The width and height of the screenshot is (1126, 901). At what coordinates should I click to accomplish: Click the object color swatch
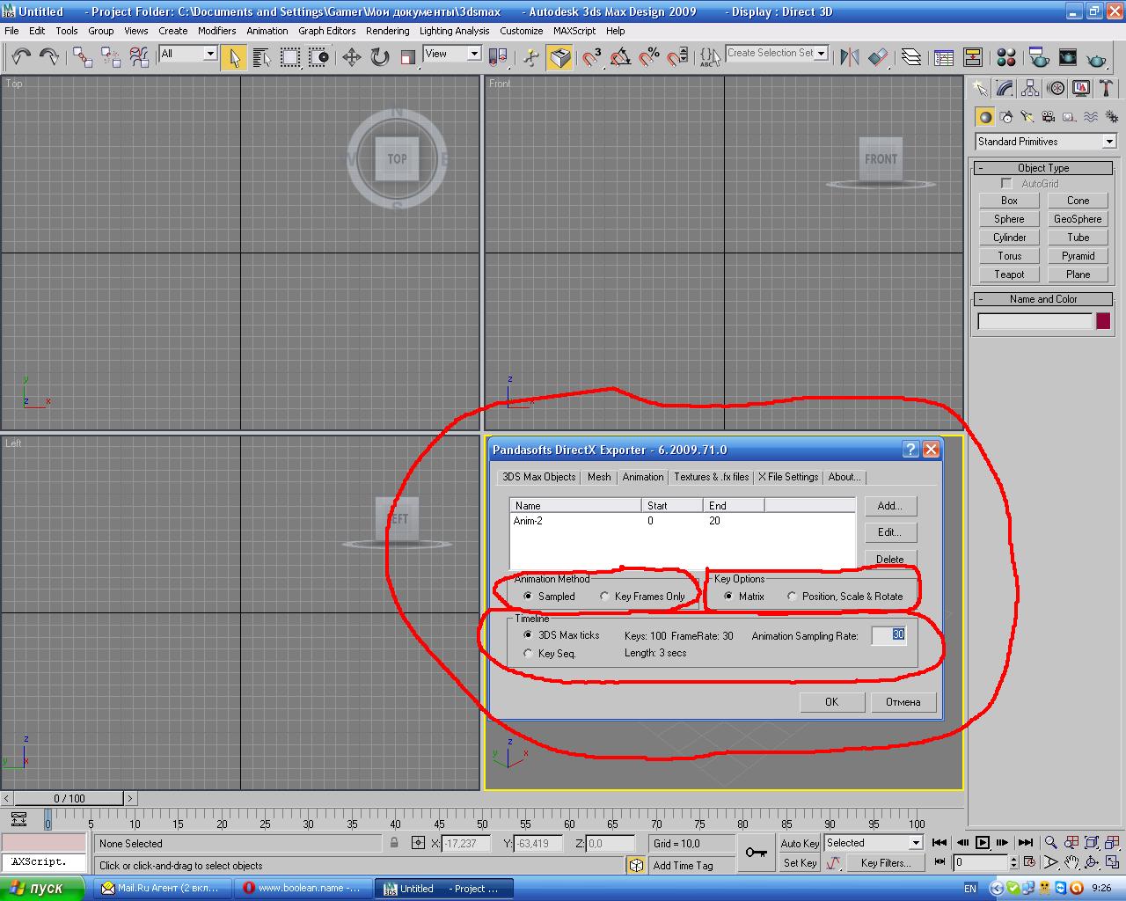1102,321
